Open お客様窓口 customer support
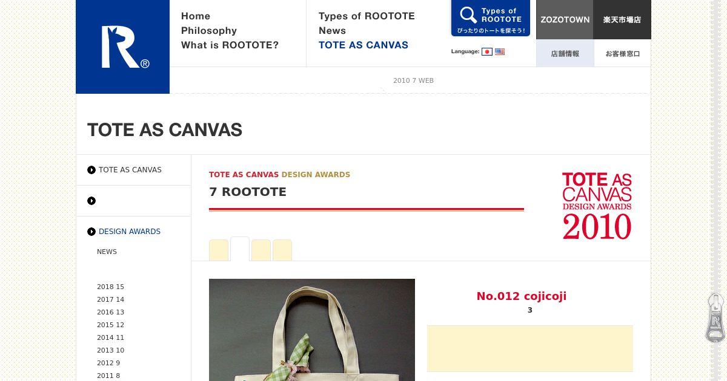The image size is (727, 381). point(622,53)
